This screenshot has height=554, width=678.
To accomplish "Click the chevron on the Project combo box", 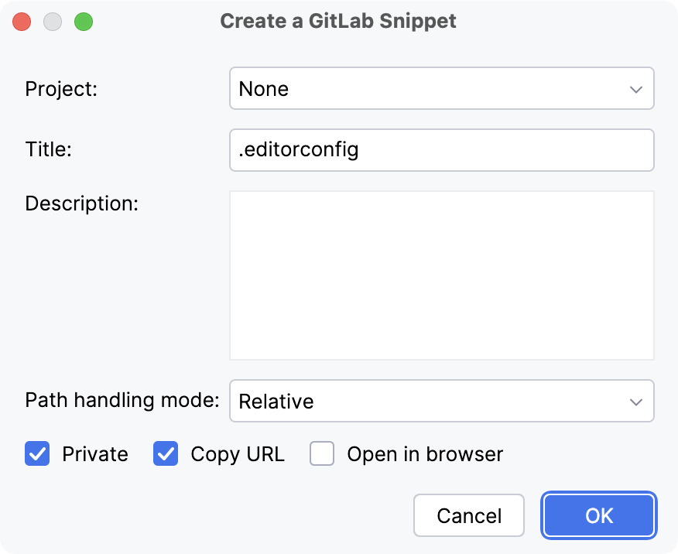I will (x=636, y=88).
